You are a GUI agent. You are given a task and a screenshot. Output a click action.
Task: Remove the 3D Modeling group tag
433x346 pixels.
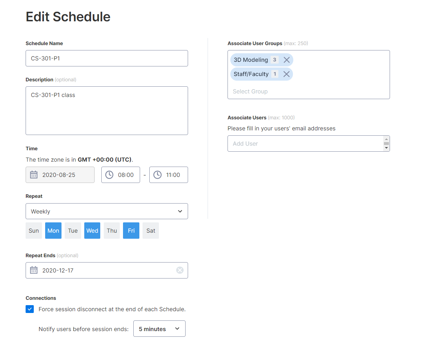(287, 60)
